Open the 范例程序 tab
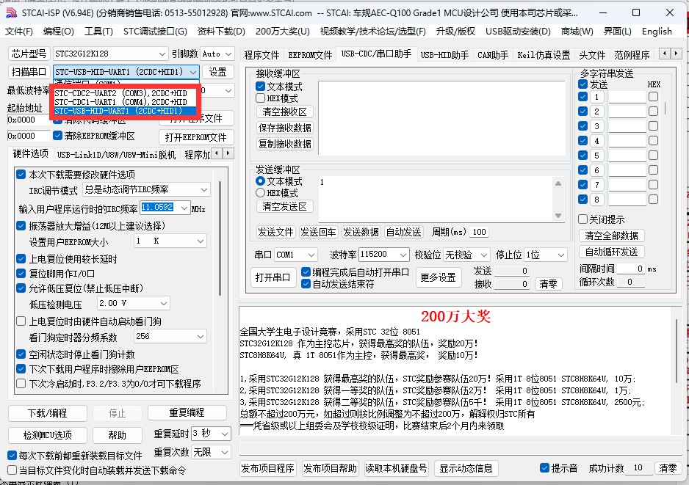This screenshot has height=485, width=689. [632, 55]
